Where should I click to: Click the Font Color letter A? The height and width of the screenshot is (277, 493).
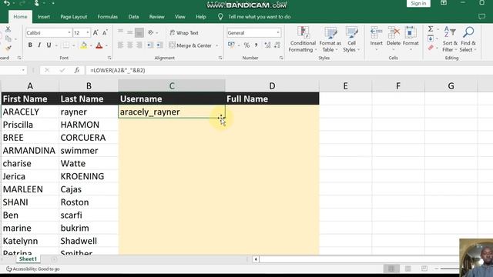(99, 45)
